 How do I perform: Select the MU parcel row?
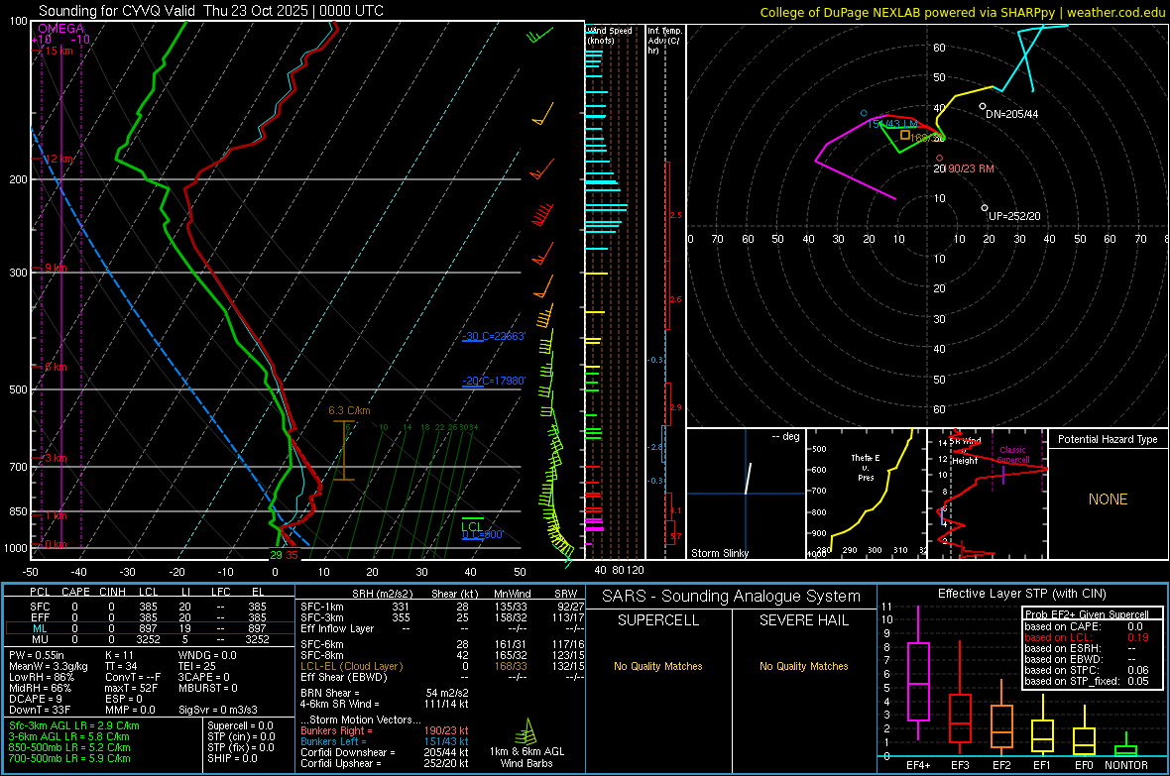coord(149,639)
